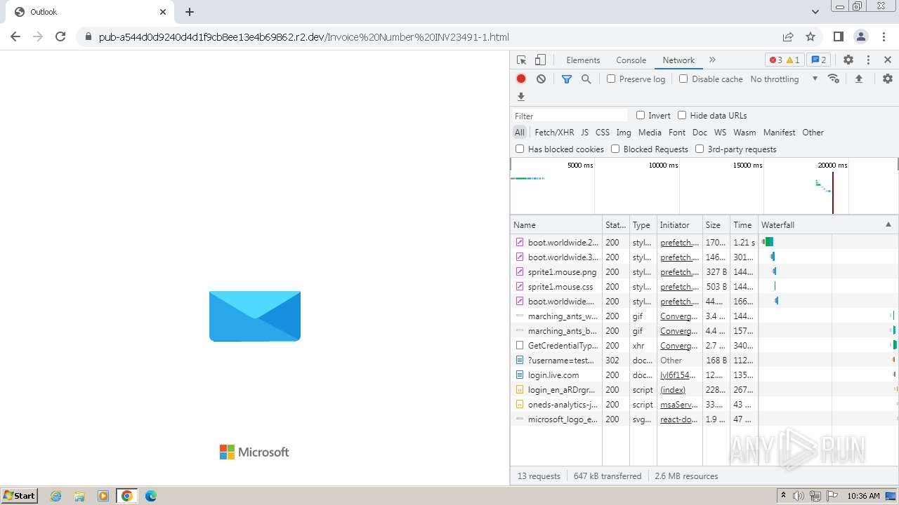The height and width of the screenshot is (505, 899).
Task: Sort requests by Time column header
Action: [x=744, y=224]
